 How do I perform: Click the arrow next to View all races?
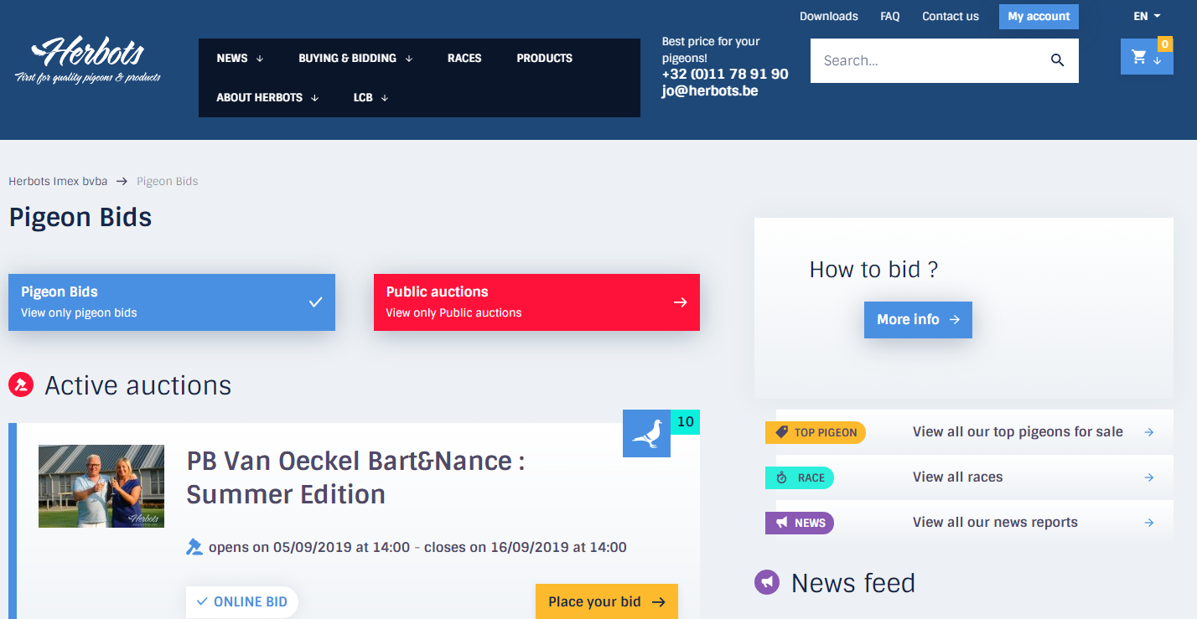1148,477
